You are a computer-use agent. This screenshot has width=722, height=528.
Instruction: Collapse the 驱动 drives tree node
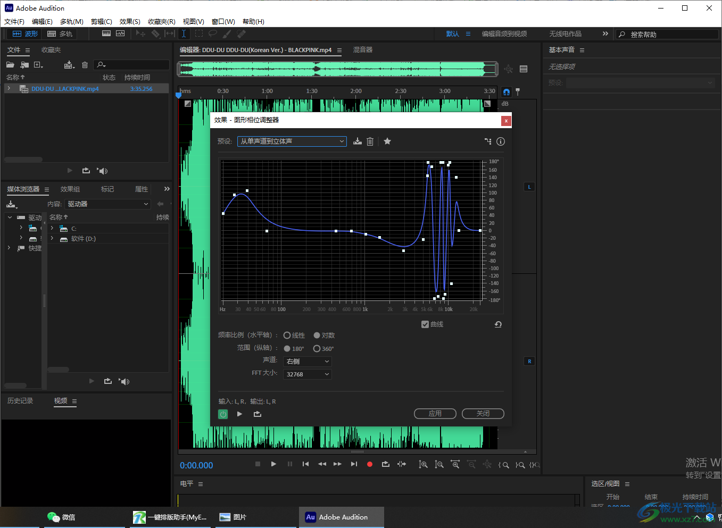tap(10, 217)
